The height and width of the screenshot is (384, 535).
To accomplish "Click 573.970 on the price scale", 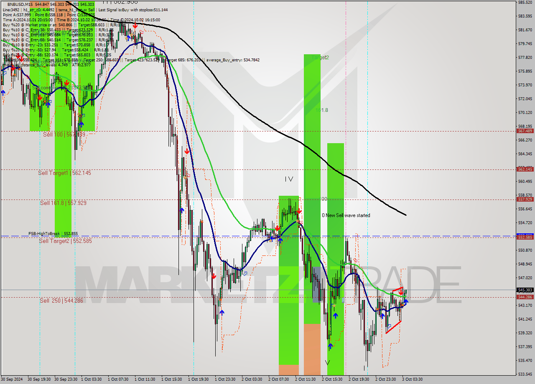I will click(x=525, y=85).
